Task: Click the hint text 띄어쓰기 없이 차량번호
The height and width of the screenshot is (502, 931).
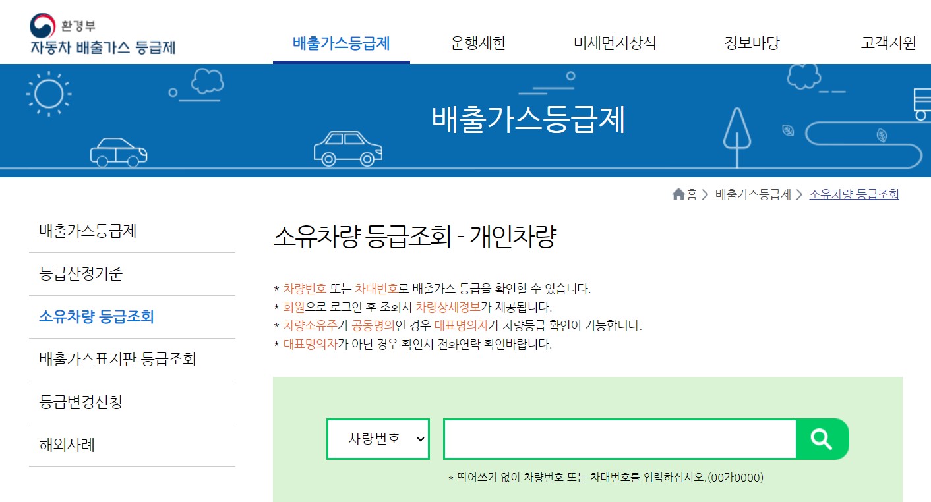Action: pyautogui.click(x=606, y=477)
